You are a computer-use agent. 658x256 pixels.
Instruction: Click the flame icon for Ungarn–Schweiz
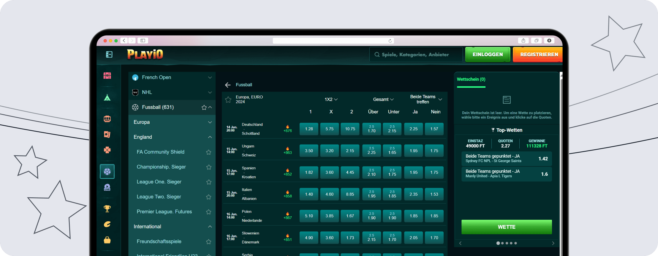click(287, 149)
